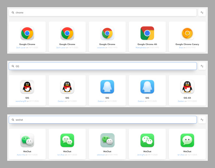This screenshot has width=215, height=168.
Task: Open Aaron Xia's author link
Action: tap(21, 155)
